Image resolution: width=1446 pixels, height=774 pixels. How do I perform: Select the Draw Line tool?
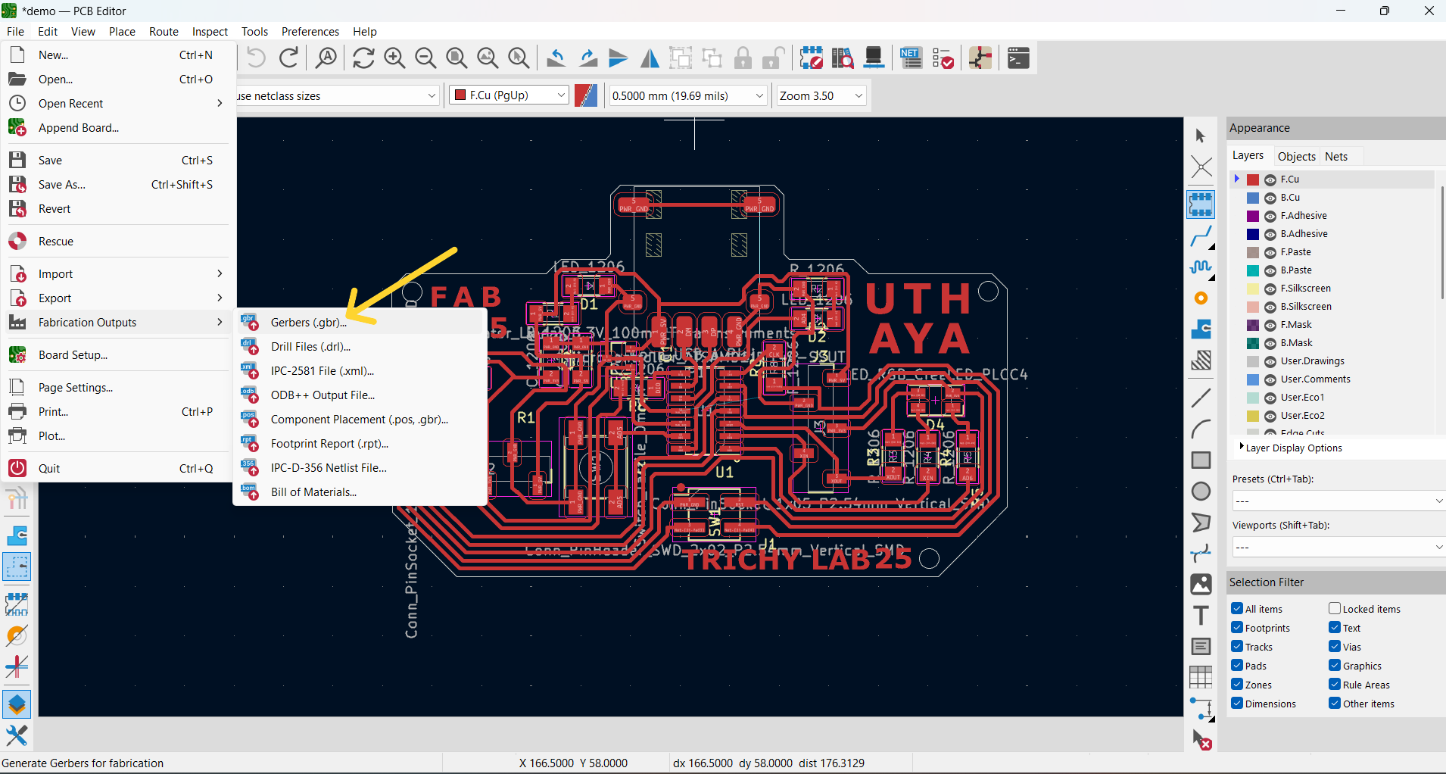click(1201, 398)
